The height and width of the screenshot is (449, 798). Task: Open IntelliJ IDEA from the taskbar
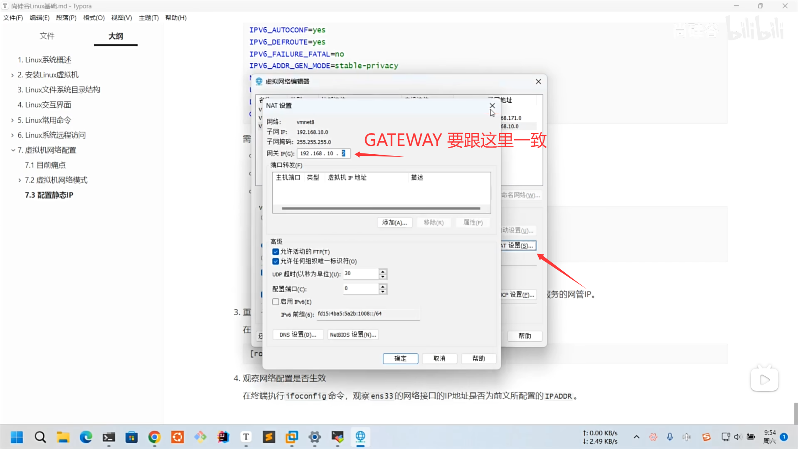coord(223,437)
